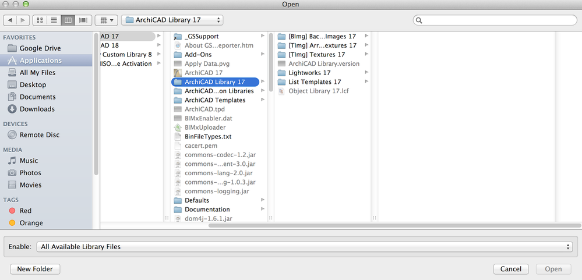
Task: Select the highlighted ArchiCAD Library 17 folder
Action: 216,82
